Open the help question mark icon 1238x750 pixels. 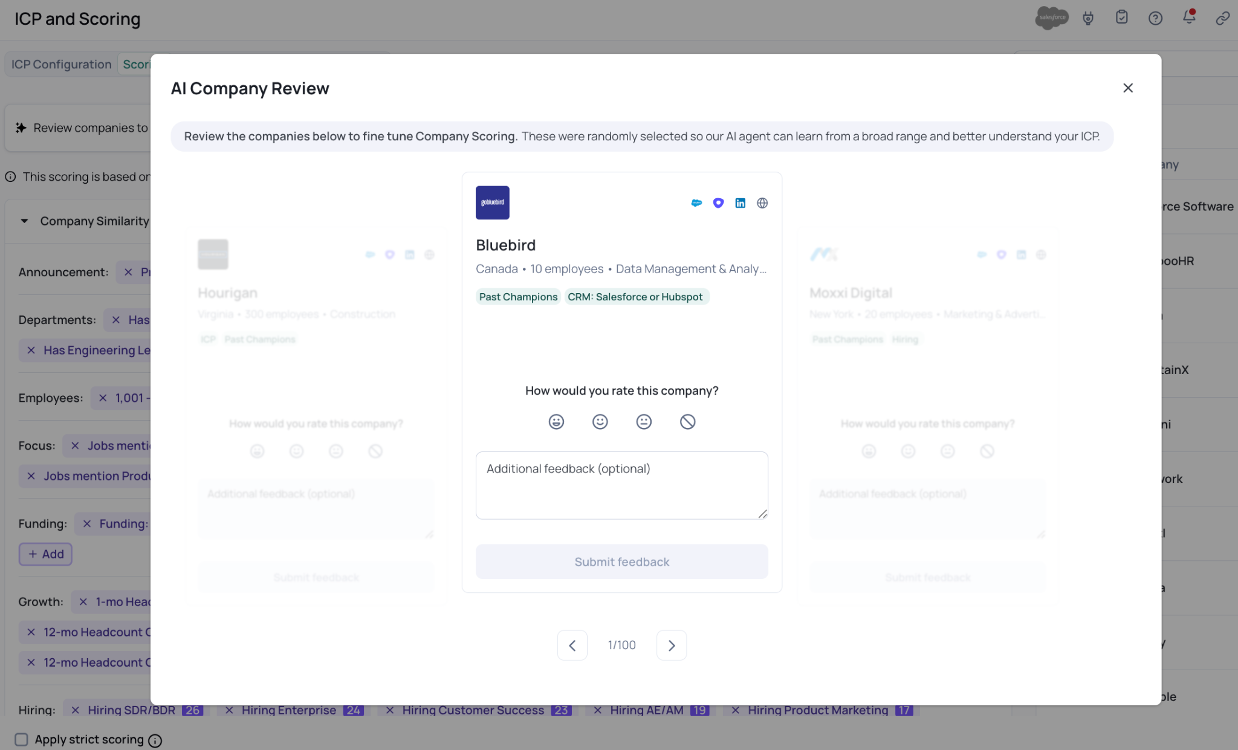click(x=1155, y=18)
